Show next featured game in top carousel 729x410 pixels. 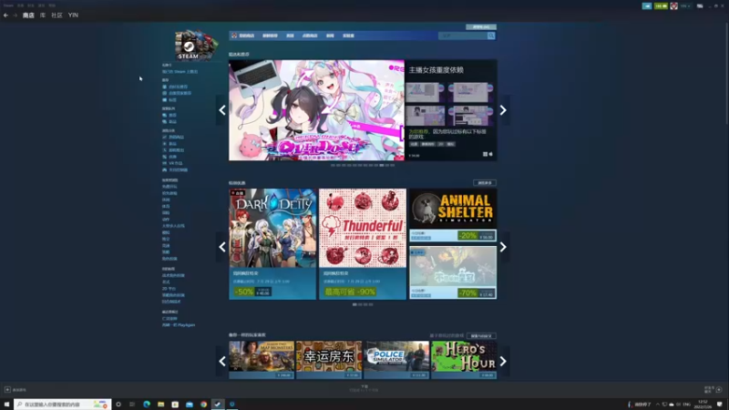point(503,110)
